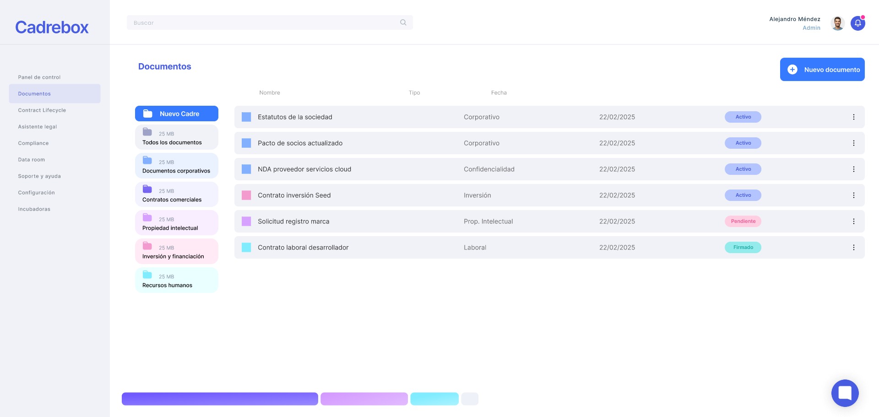Screen dimensions: 879x417
Task: Navigate to Compliance
Action: (x=33, y=143)
